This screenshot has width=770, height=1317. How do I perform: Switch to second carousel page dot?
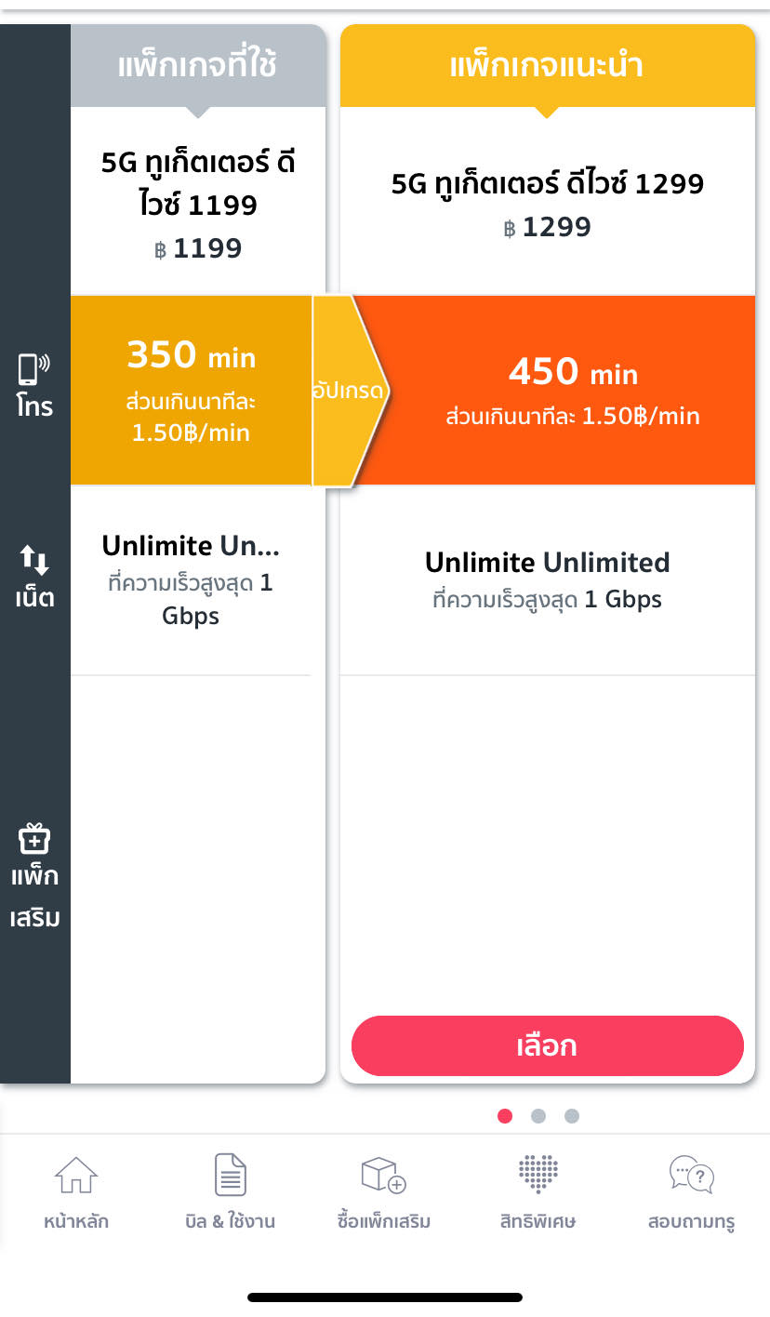538,1116
